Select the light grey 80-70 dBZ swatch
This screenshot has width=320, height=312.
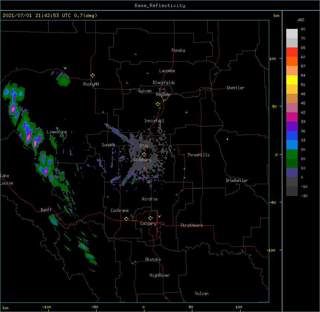[x=292, y=34]
